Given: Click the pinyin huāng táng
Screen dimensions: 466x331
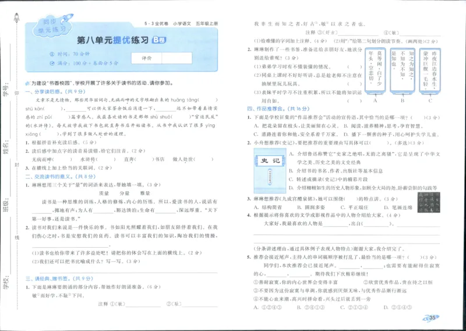Looking at the screenshot, I should pos(183,100).
